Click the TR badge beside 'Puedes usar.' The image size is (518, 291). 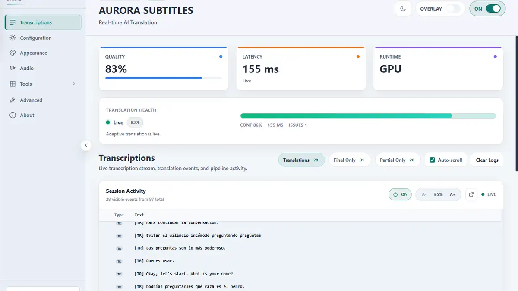[119, 261]
